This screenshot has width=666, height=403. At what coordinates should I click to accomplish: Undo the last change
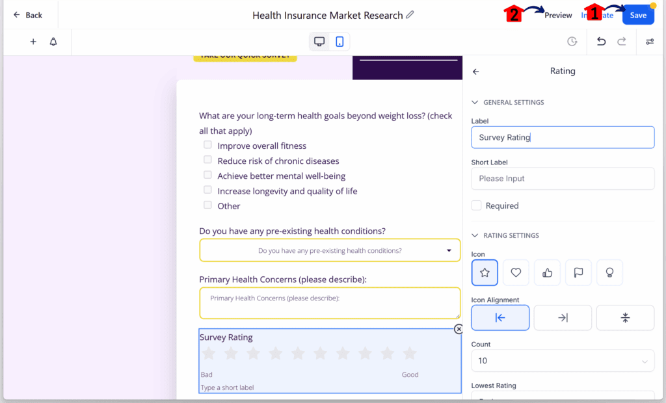pyautogui.click(x=601, y=42)
